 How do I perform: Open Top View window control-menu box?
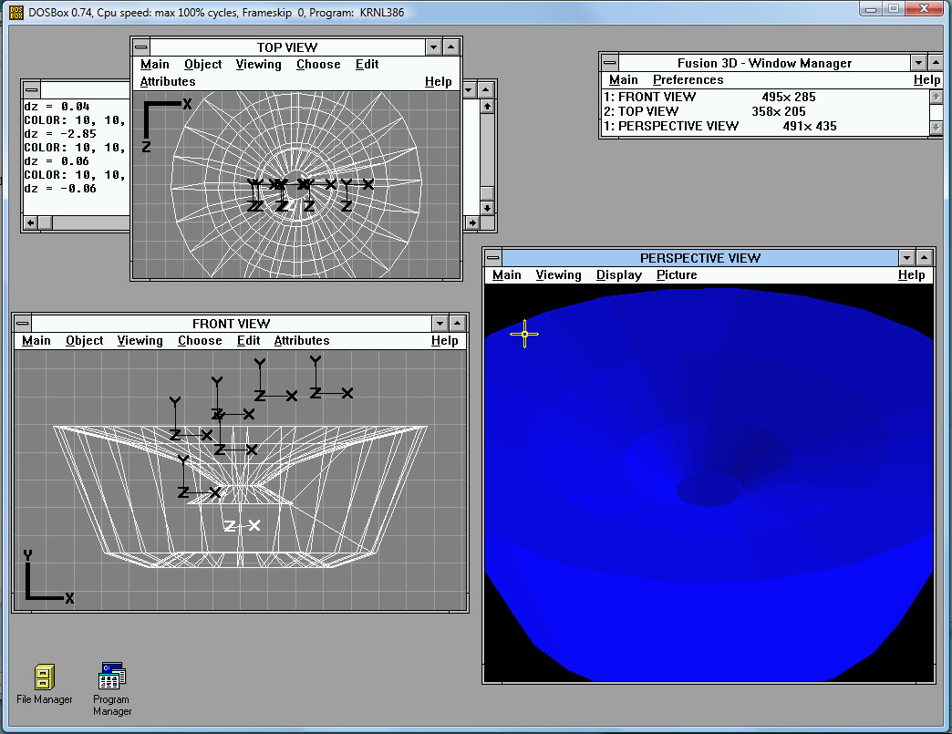pyautogui.click(x=141, y=47)
